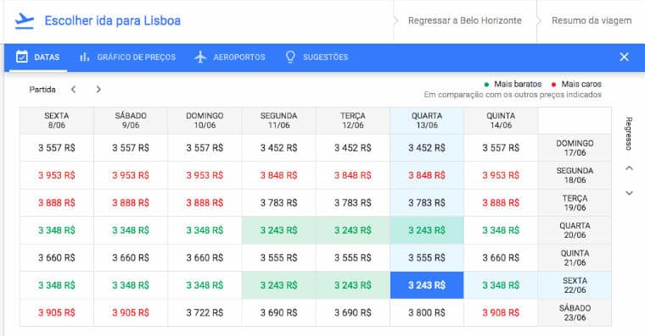Select Segunda 18/06 return row label
Screen dimensions: 645x336
575,175
